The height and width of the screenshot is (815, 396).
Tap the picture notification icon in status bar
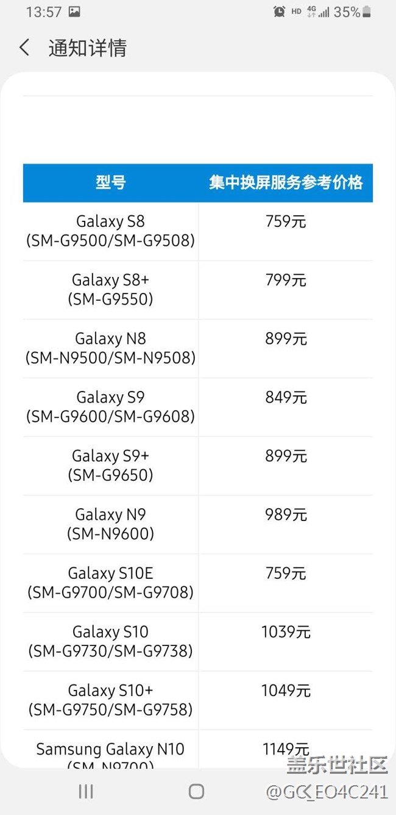(x=74, y=12)
